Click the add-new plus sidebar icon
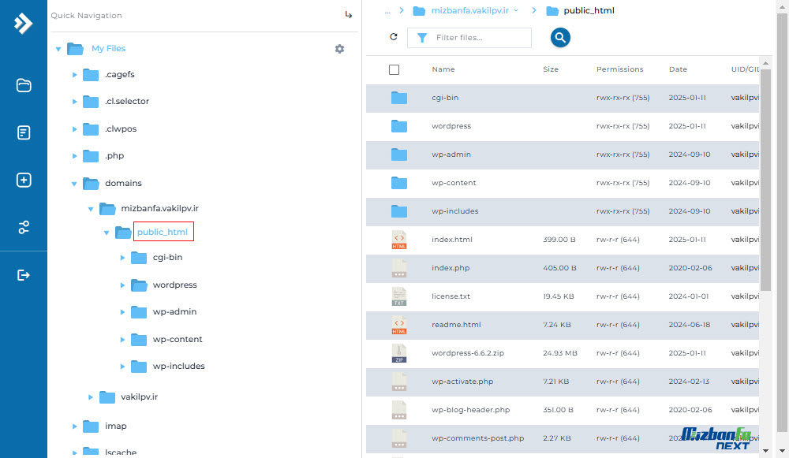789x458 pixels. click(x=24, y=180)
